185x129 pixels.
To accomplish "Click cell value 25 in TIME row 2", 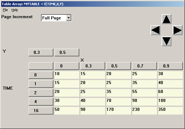I will (93, 93).
